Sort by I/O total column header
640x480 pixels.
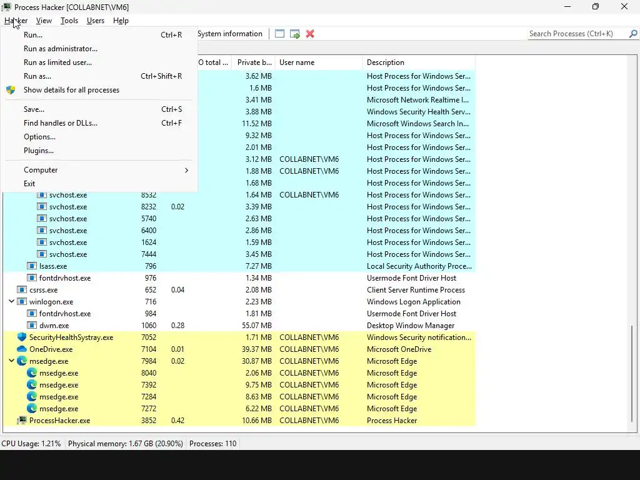pos(214,62)
